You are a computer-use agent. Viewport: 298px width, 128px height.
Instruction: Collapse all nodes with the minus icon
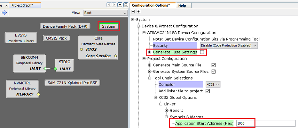(133, 11)
